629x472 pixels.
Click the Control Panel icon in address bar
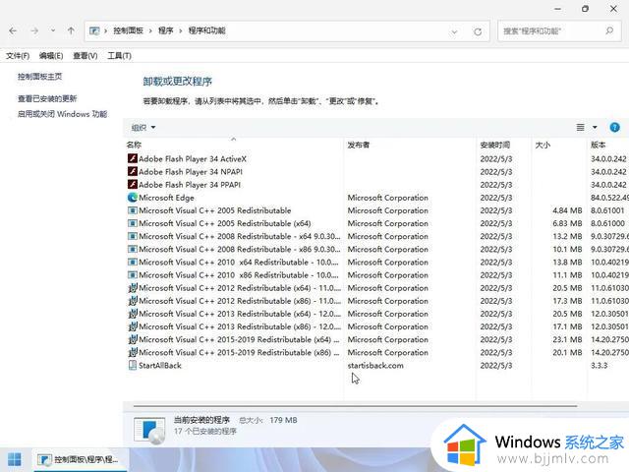(x=94, y=30)
